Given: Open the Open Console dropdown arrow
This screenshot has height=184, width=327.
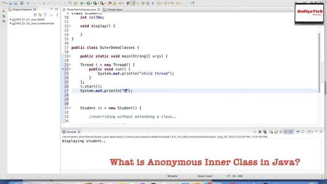Looking at the screenshot, I should (312, 132).
